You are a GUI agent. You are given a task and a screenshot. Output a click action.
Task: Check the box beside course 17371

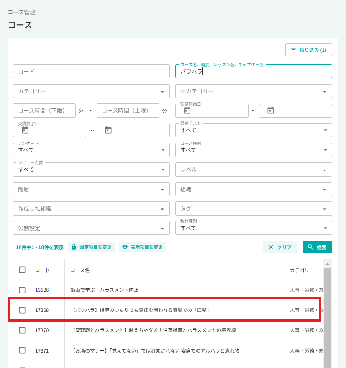[22, 350]
